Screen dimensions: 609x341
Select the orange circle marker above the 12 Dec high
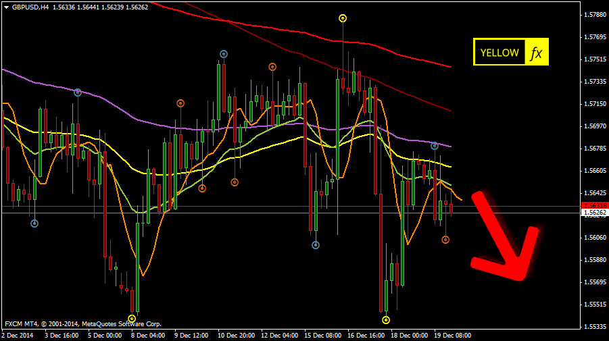tap(272, 67)
